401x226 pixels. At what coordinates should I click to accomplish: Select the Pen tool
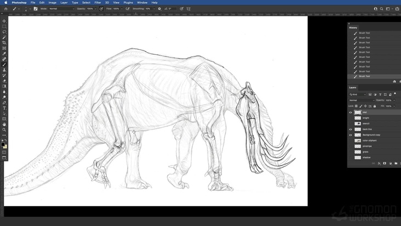4,103
